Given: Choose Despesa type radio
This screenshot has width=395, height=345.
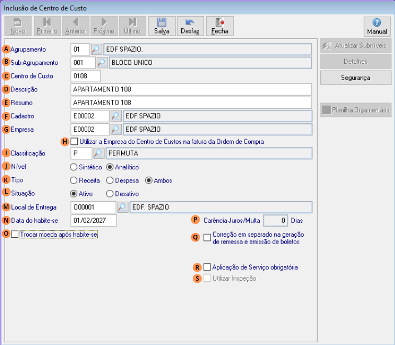Looking at the screenshot, I should 110,180.
